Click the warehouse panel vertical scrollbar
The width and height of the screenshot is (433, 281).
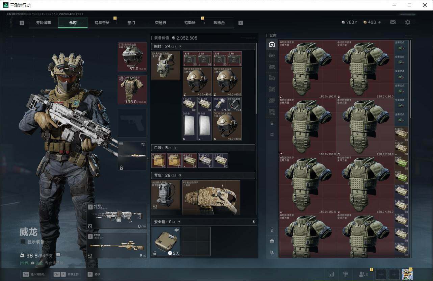point(411,79)
